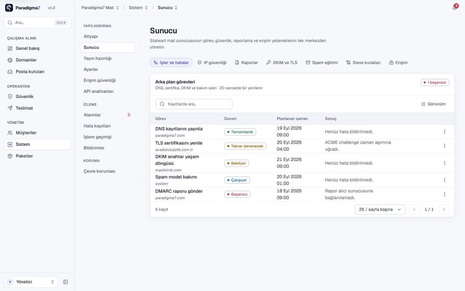Screen dimensions: 465x291
Task: Select Sunucu in Yapılandırma list
Action: tap(108, 47)
